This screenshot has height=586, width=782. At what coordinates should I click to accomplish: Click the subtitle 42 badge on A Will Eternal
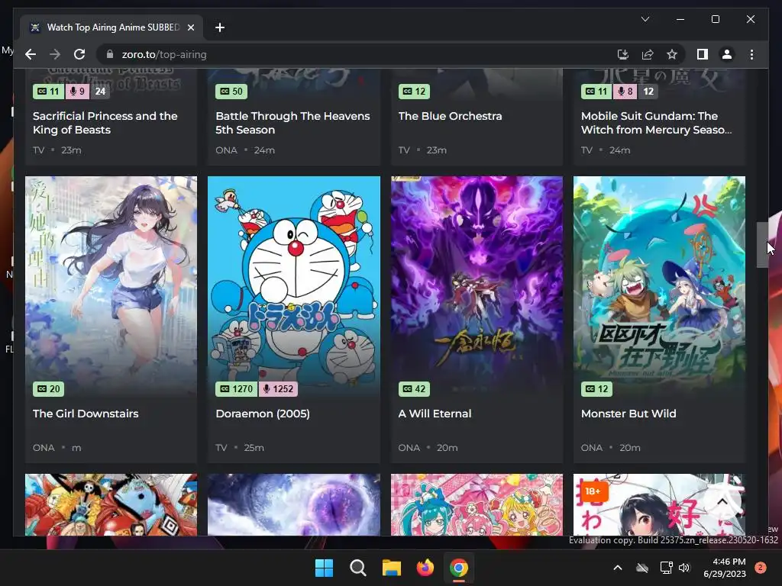414,389
